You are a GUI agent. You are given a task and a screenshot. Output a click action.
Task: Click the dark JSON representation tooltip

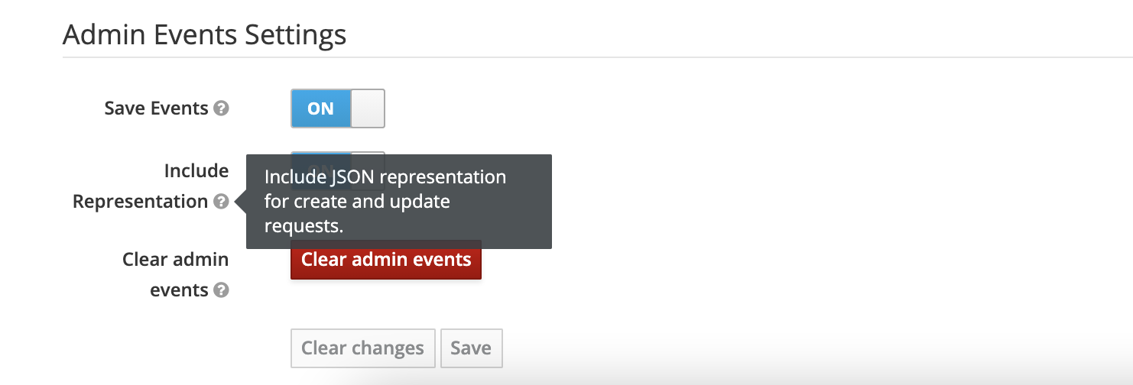point(398,202)
